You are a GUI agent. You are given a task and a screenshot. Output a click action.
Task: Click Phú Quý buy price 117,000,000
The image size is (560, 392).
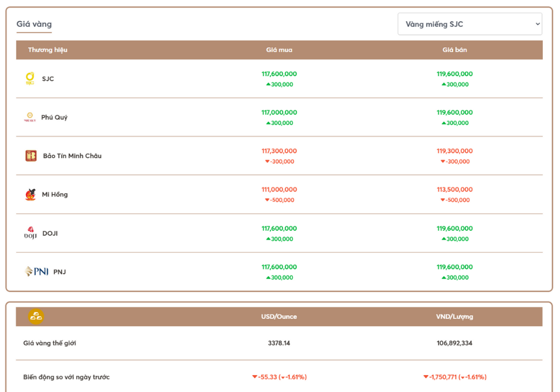coord(279,113)
